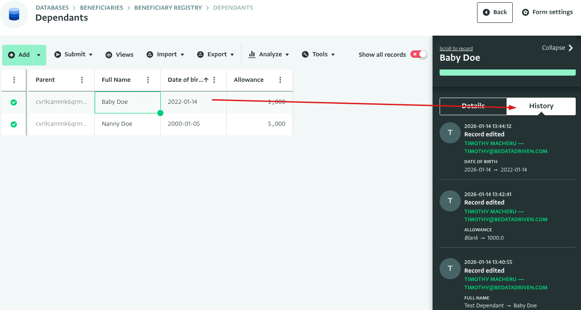
Task: Click the database logo icon
Action: tap(14, 14)
